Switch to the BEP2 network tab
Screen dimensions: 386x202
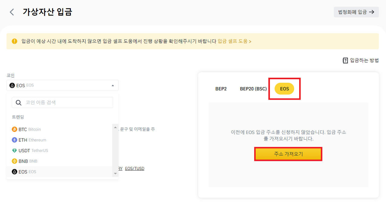tap(221, 89)
